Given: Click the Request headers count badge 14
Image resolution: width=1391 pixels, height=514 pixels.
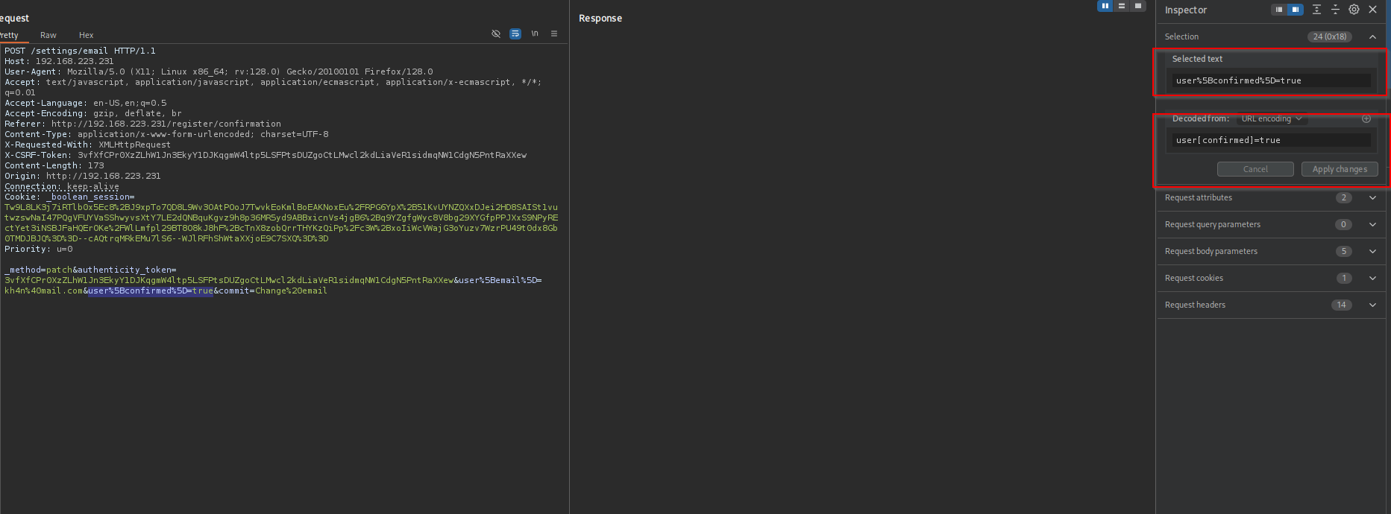Looking at the screenshot, I should 1341,305.
